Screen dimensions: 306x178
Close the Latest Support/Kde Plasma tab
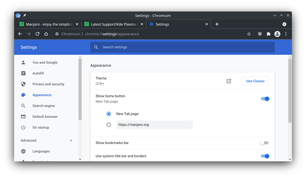142,24
